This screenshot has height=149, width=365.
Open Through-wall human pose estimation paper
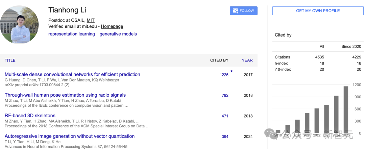(65, 95)
